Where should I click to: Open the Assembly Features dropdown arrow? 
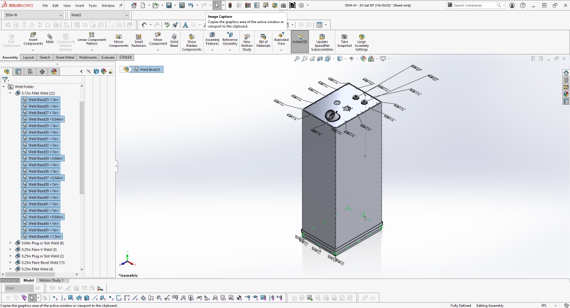pyautogui.click(x=213, y=50)
